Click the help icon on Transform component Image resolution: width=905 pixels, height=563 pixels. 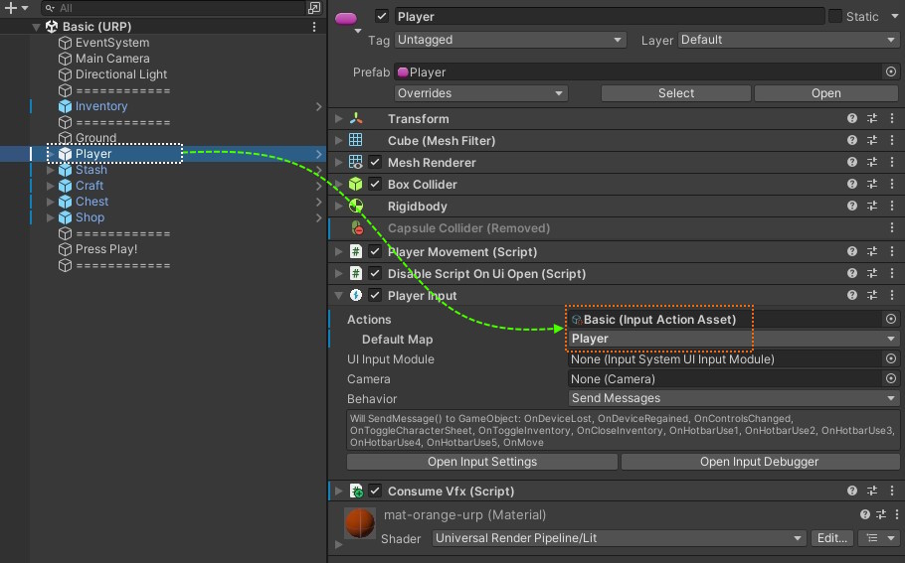point(852,119)
